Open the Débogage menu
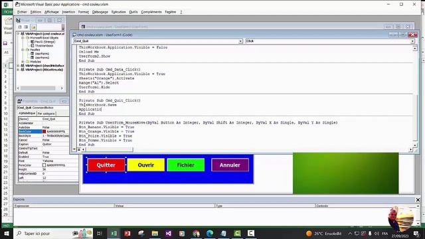This screenshot has height=239, width=425. pos(100,12)
